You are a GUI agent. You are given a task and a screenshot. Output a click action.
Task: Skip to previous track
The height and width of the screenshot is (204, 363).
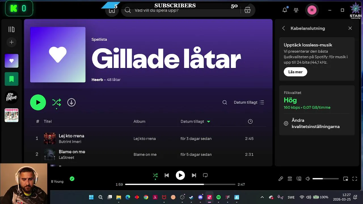point(167,175)
